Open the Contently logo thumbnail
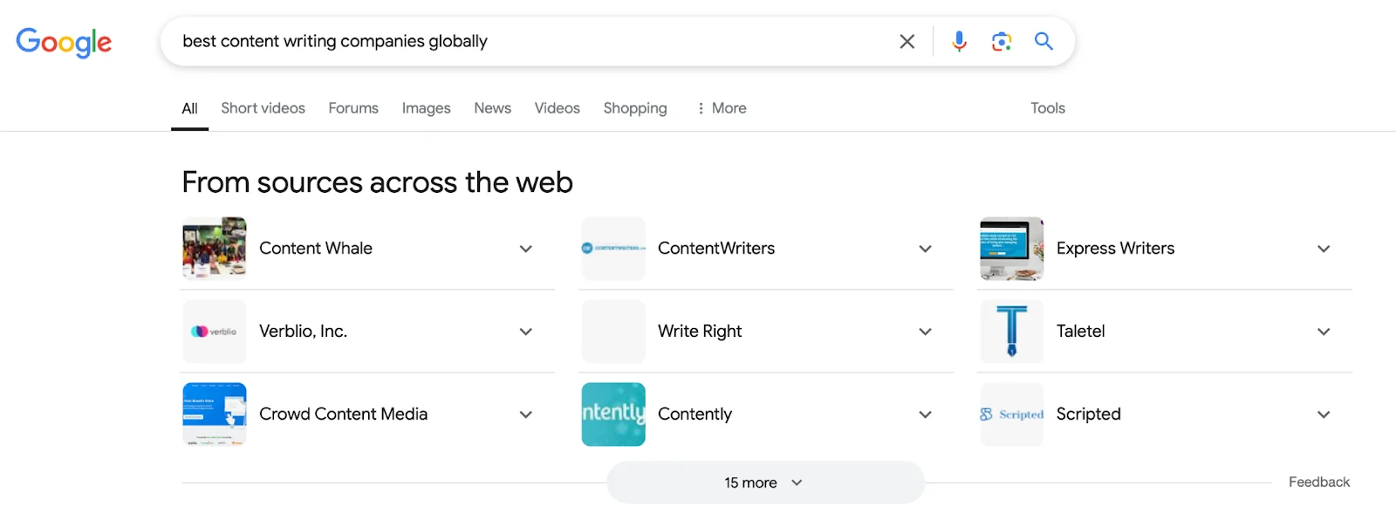Image resolution: width=1396 pixels, height=527 pixels. point(613,414)
